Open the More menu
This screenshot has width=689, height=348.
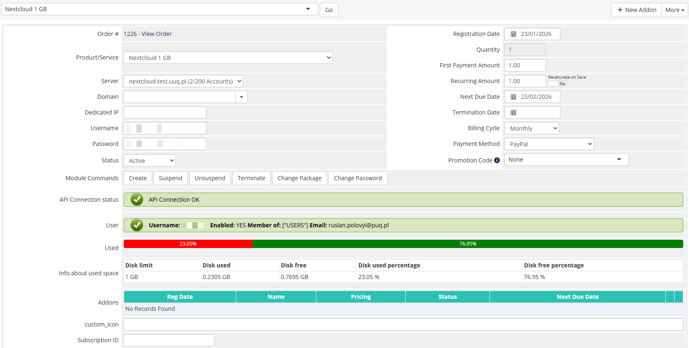coord(675,10)
